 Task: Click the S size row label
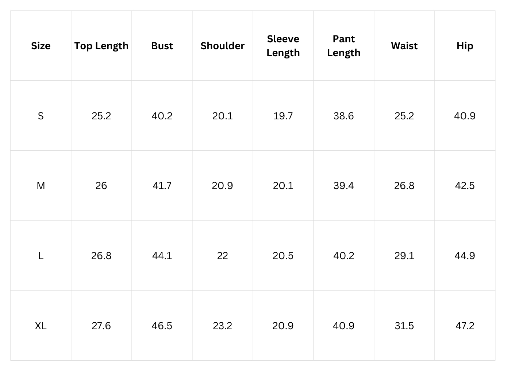click(41, 116)
